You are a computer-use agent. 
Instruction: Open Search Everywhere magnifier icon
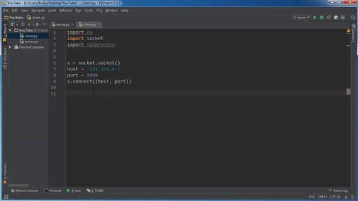[x=353, y=17]
